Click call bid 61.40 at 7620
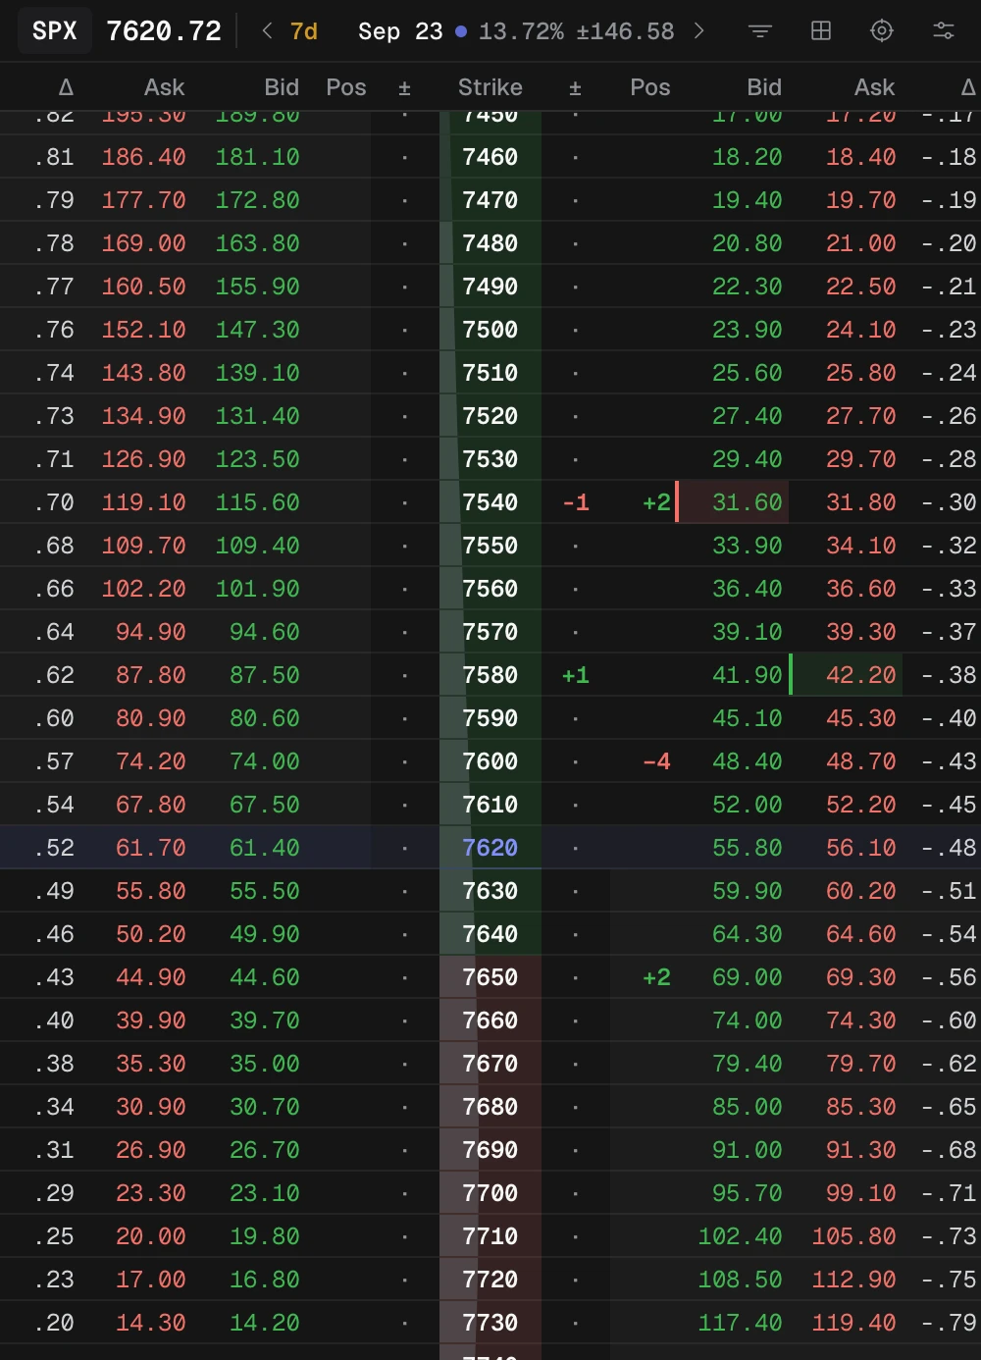This screenshot has height=1360, width=981. 265,848
